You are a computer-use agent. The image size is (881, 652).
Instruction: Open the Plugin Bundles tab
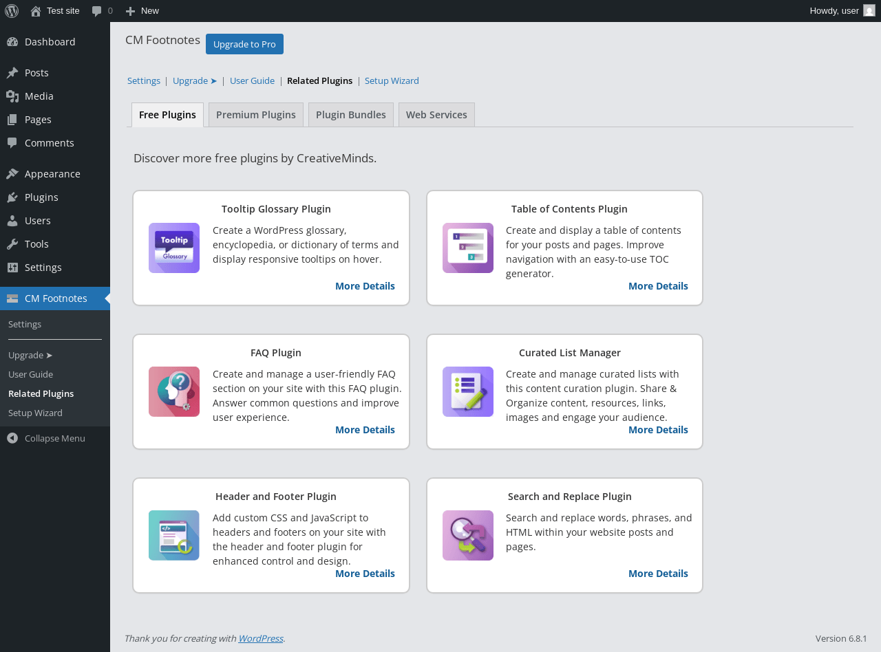(x=351, y=115)
